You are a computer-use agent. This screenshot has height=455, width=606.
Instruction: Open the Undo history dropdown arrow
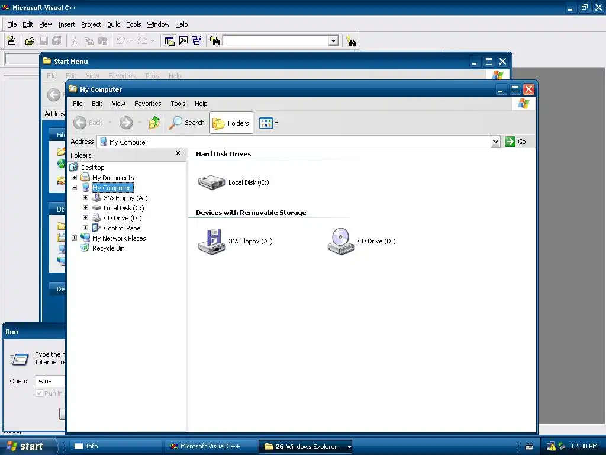coord(131,41)
